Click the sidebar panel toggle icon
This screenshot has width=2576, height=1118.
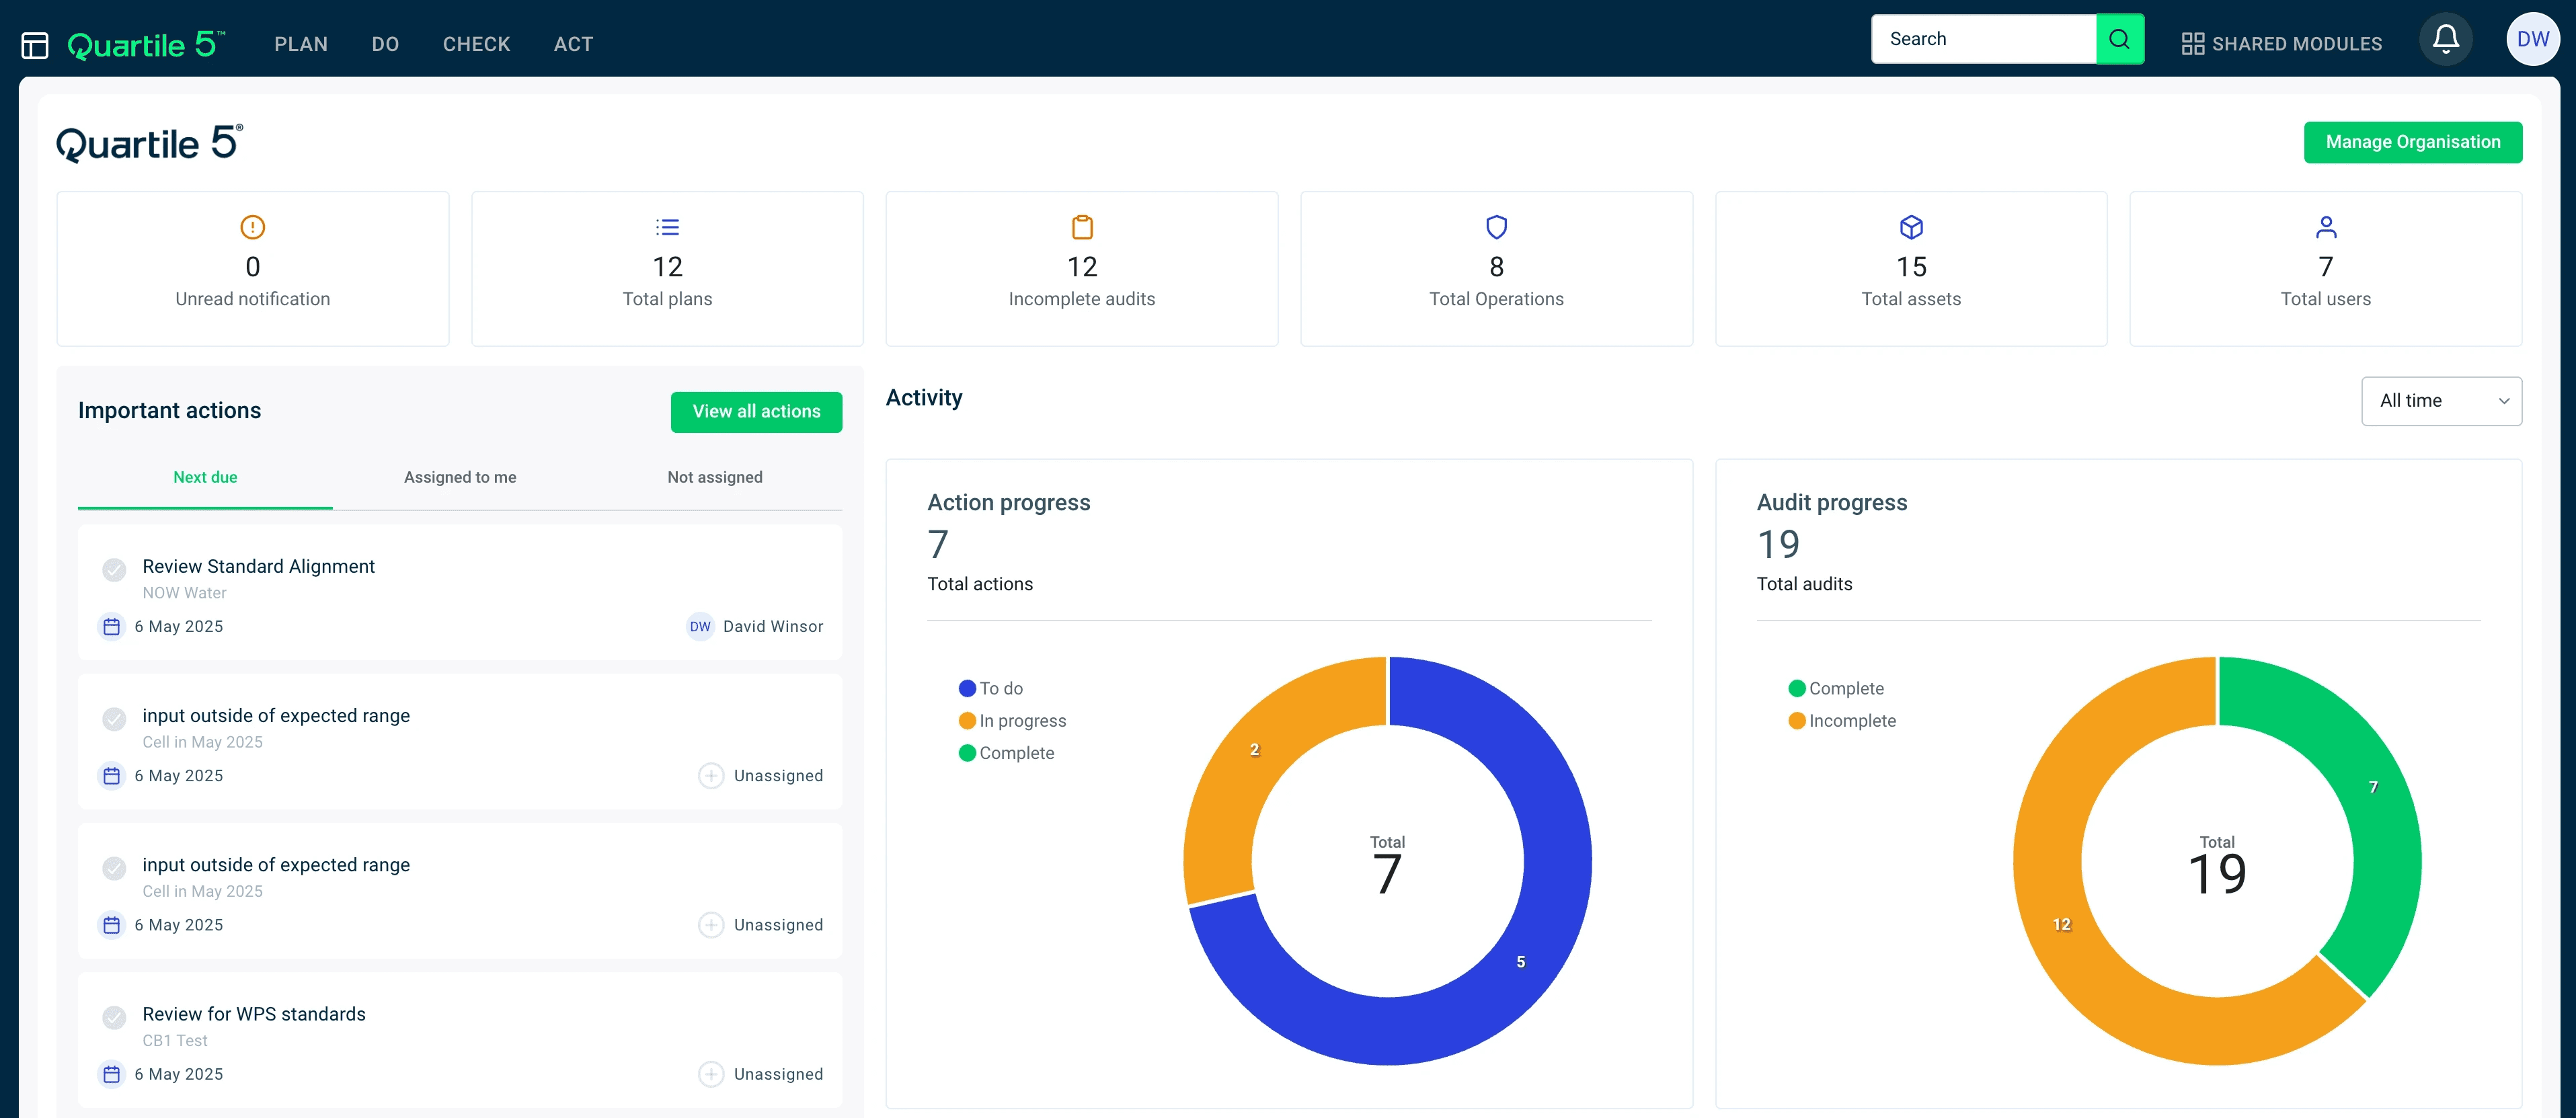click(35, 45)
